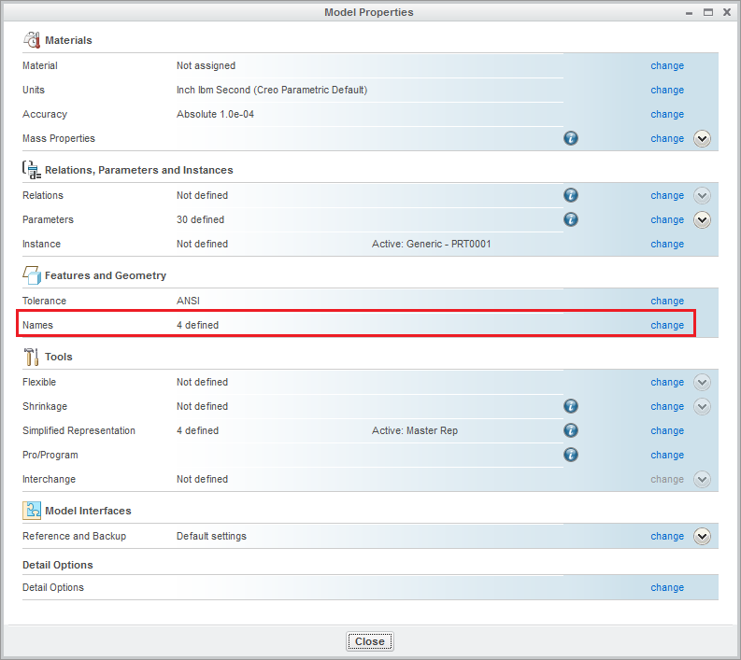Viewport: 741px width, 660px height.
Task: Click grayed change link for Interchange
Action: tap(667, 479)
